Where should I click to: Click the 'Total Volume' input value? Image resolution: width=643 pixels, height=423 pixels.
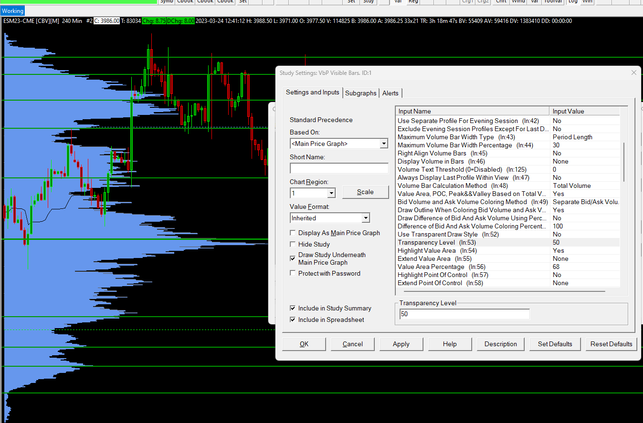click(x=572, y=186)
